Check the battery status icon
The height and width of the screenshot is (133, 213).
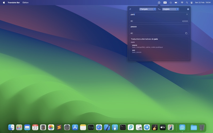(176, 2)
